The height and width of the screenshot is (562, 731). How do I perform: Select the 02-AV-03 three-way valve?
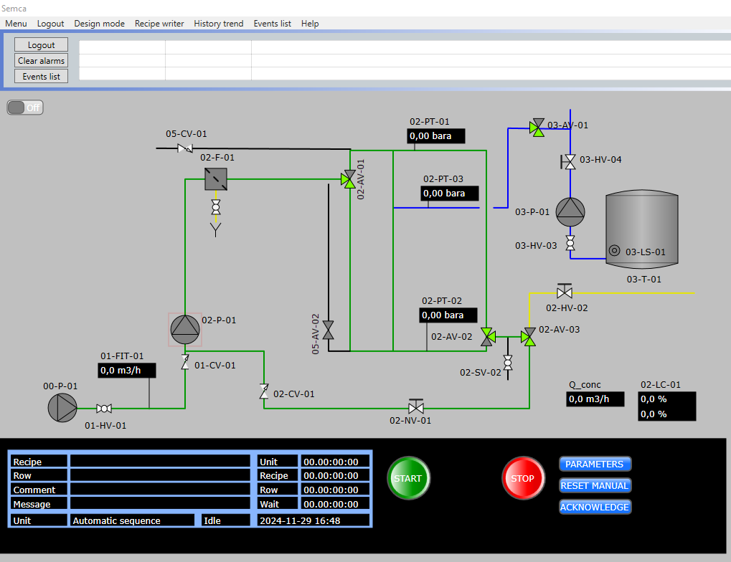[x=529, y=336]
